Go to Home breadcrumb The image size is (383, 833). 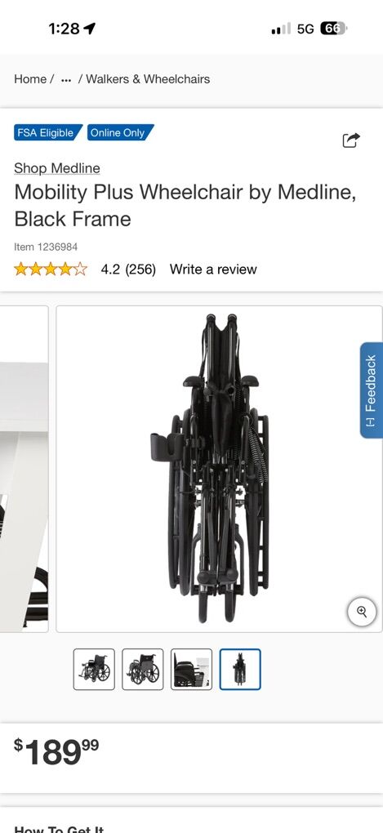click(29, 79)
